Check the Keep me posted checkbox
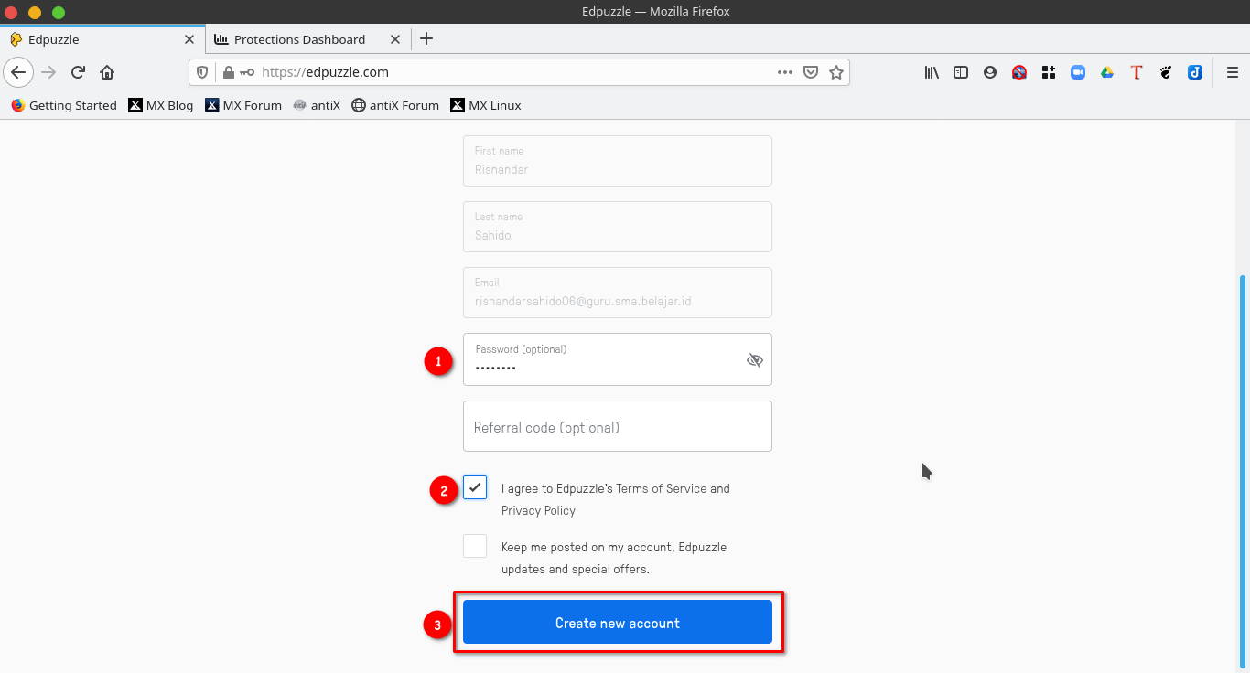Screen dimensions: 1250x673 [475, 546]
